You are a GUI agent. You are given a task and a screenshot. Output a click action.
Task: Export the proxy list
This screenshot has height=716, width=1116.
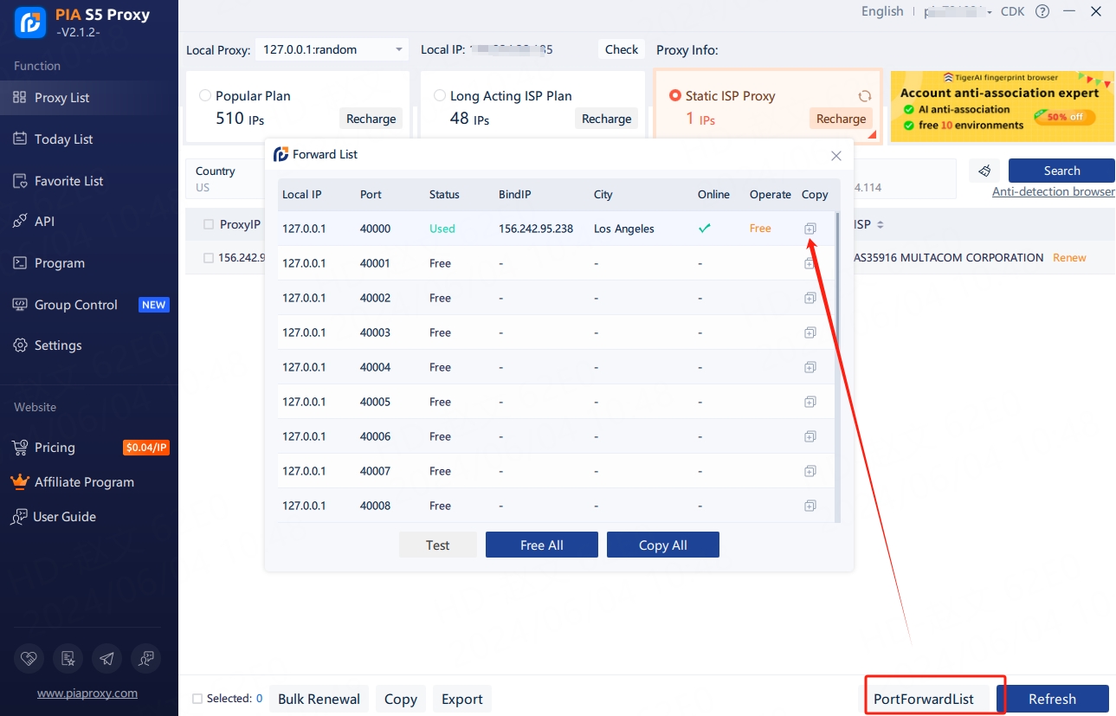[x=462, y=699]
